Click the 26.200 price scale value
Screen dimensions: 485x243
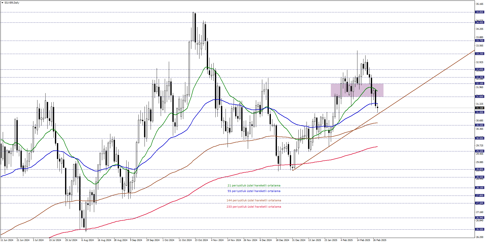[479, 237]
